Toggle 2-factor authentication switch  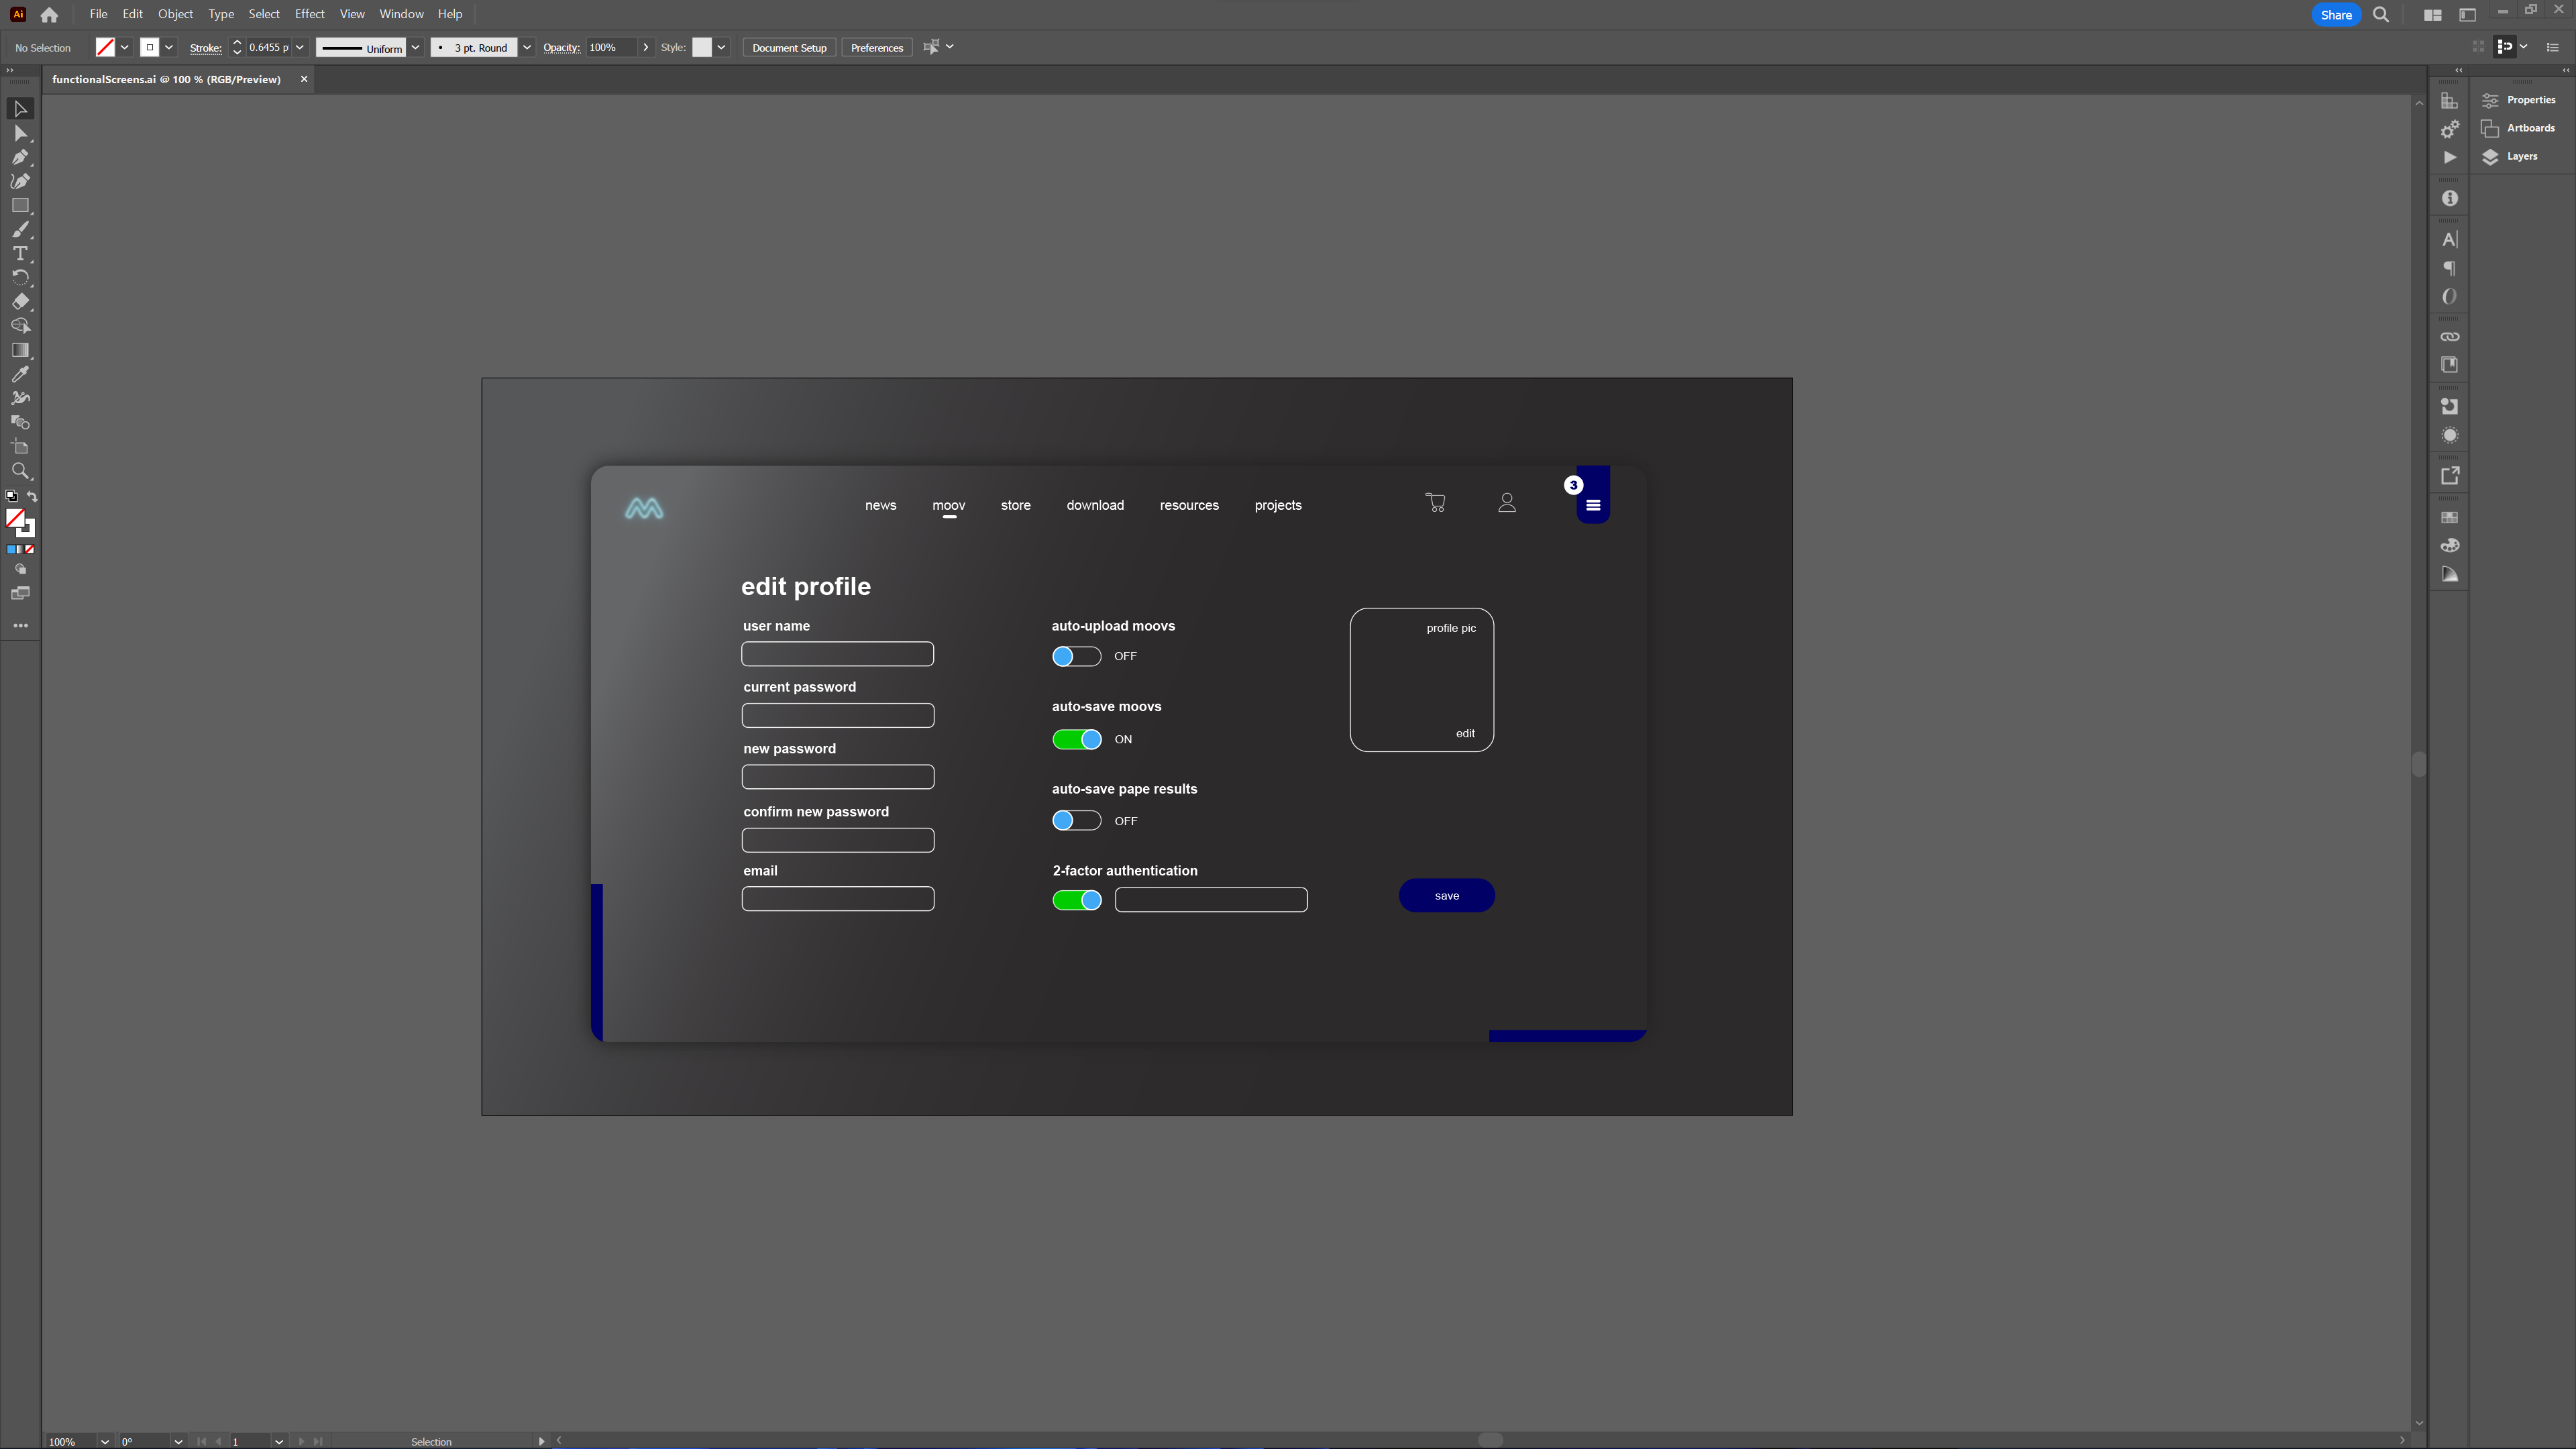click(x=1076, y=900)
